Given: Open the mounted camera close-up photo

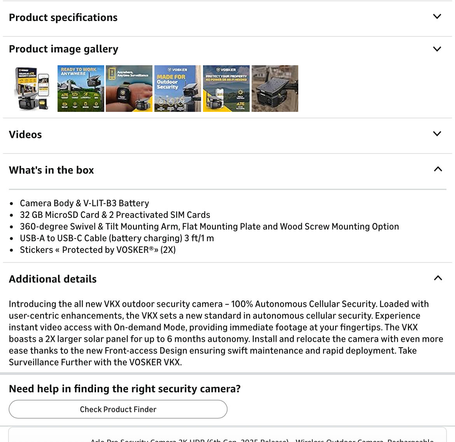Looking at the screenshot, I should pyautogui.click(x=275, y=89).
